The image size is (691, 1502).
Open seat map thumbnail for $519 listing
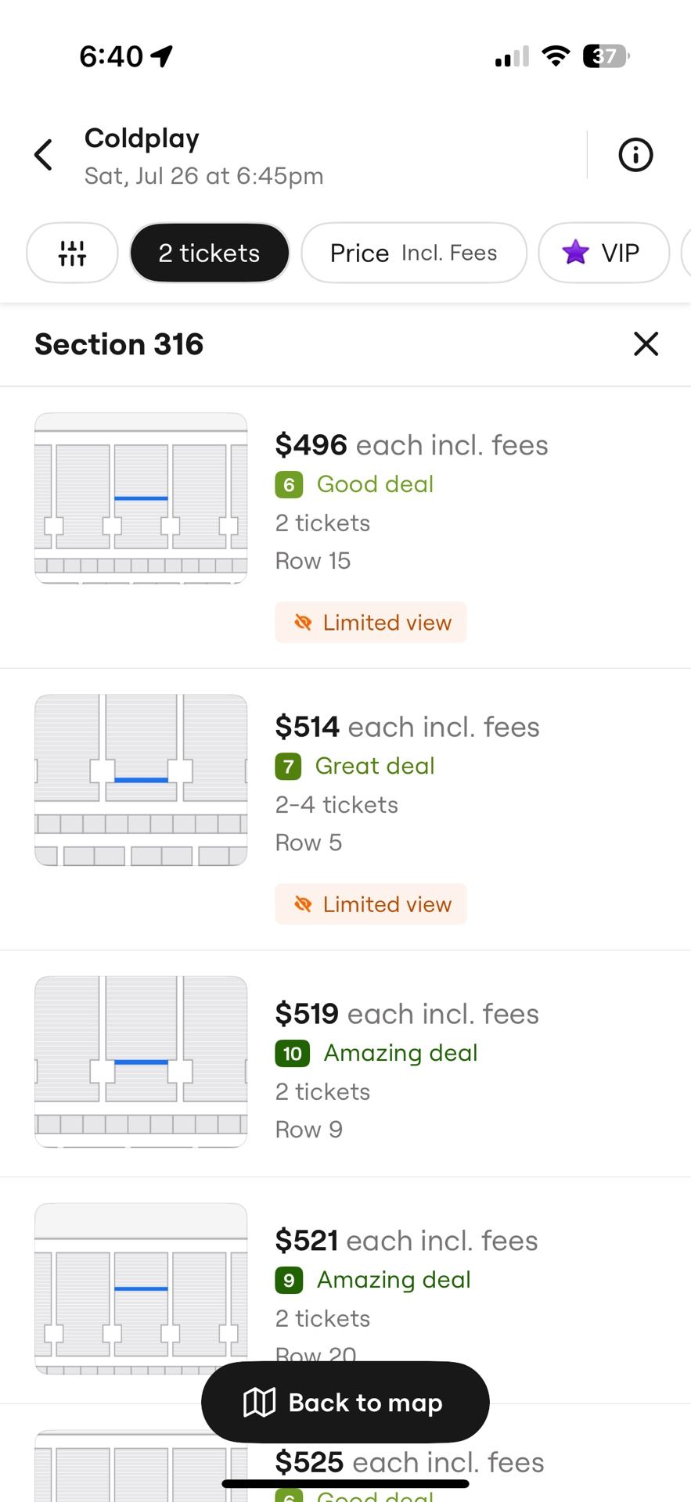pyautogui.click(x=141, y=1062)
